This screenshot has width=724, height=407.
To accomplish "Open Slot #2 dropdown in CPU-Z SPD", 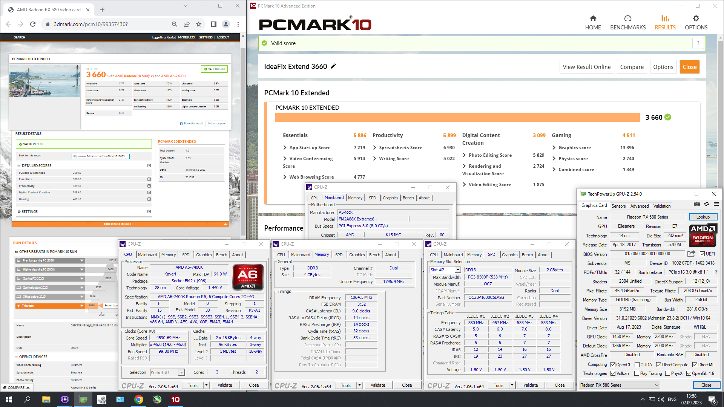I will 458,270.
